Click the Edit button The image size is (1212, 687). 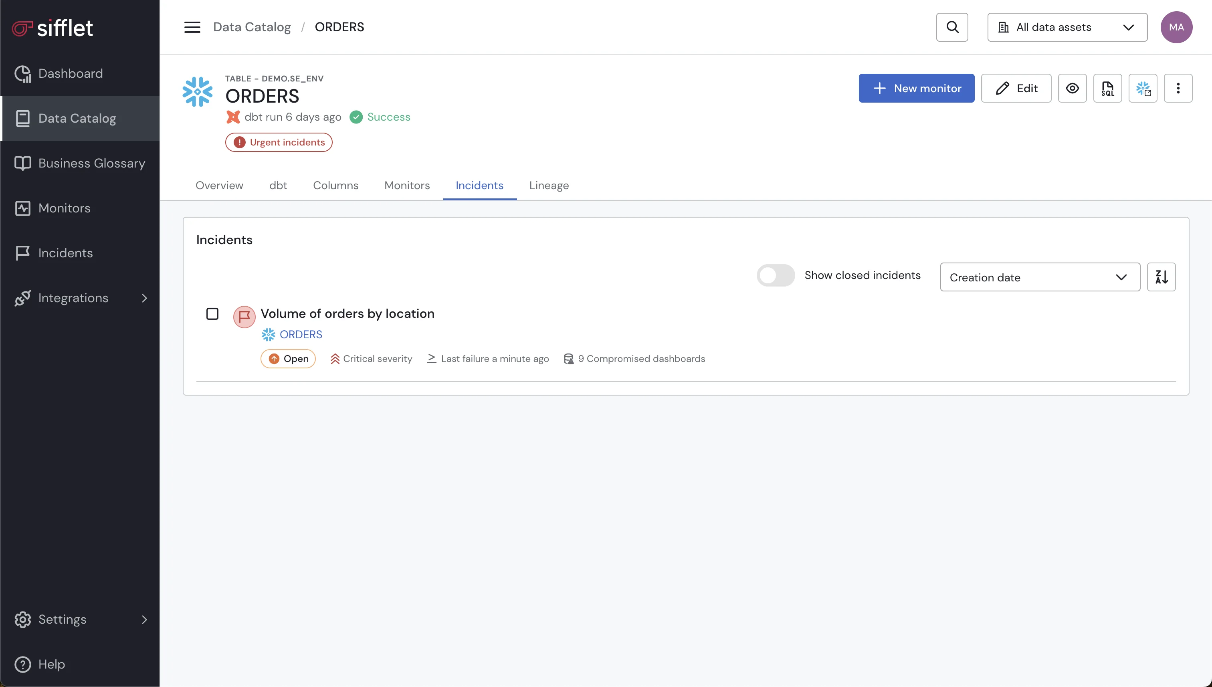point(1016,88)
